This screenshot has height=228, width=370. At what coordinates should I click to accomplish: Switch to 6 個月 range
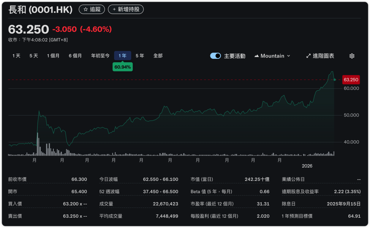(x=75, y=56)
